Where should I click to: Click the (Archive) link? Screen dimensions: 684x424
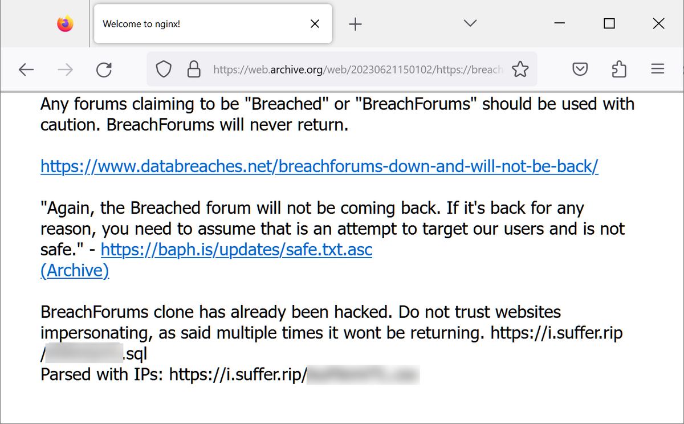tap(75, 270)
